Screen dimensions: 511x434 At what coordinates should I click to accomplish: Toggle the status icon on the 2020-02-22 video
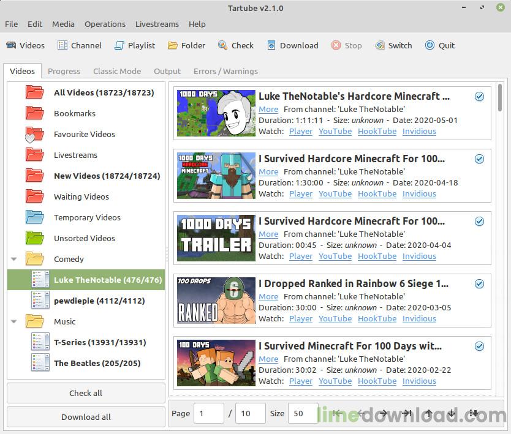(x=479, y=346)
